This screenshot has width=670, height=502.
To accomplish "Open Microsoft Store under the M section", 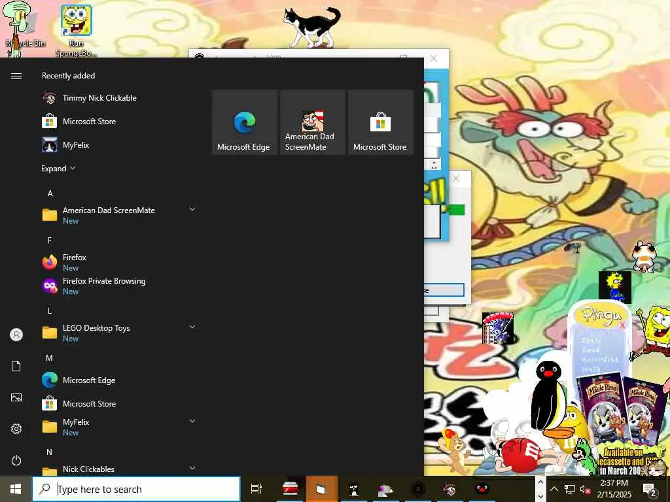I will pos(118,403).
